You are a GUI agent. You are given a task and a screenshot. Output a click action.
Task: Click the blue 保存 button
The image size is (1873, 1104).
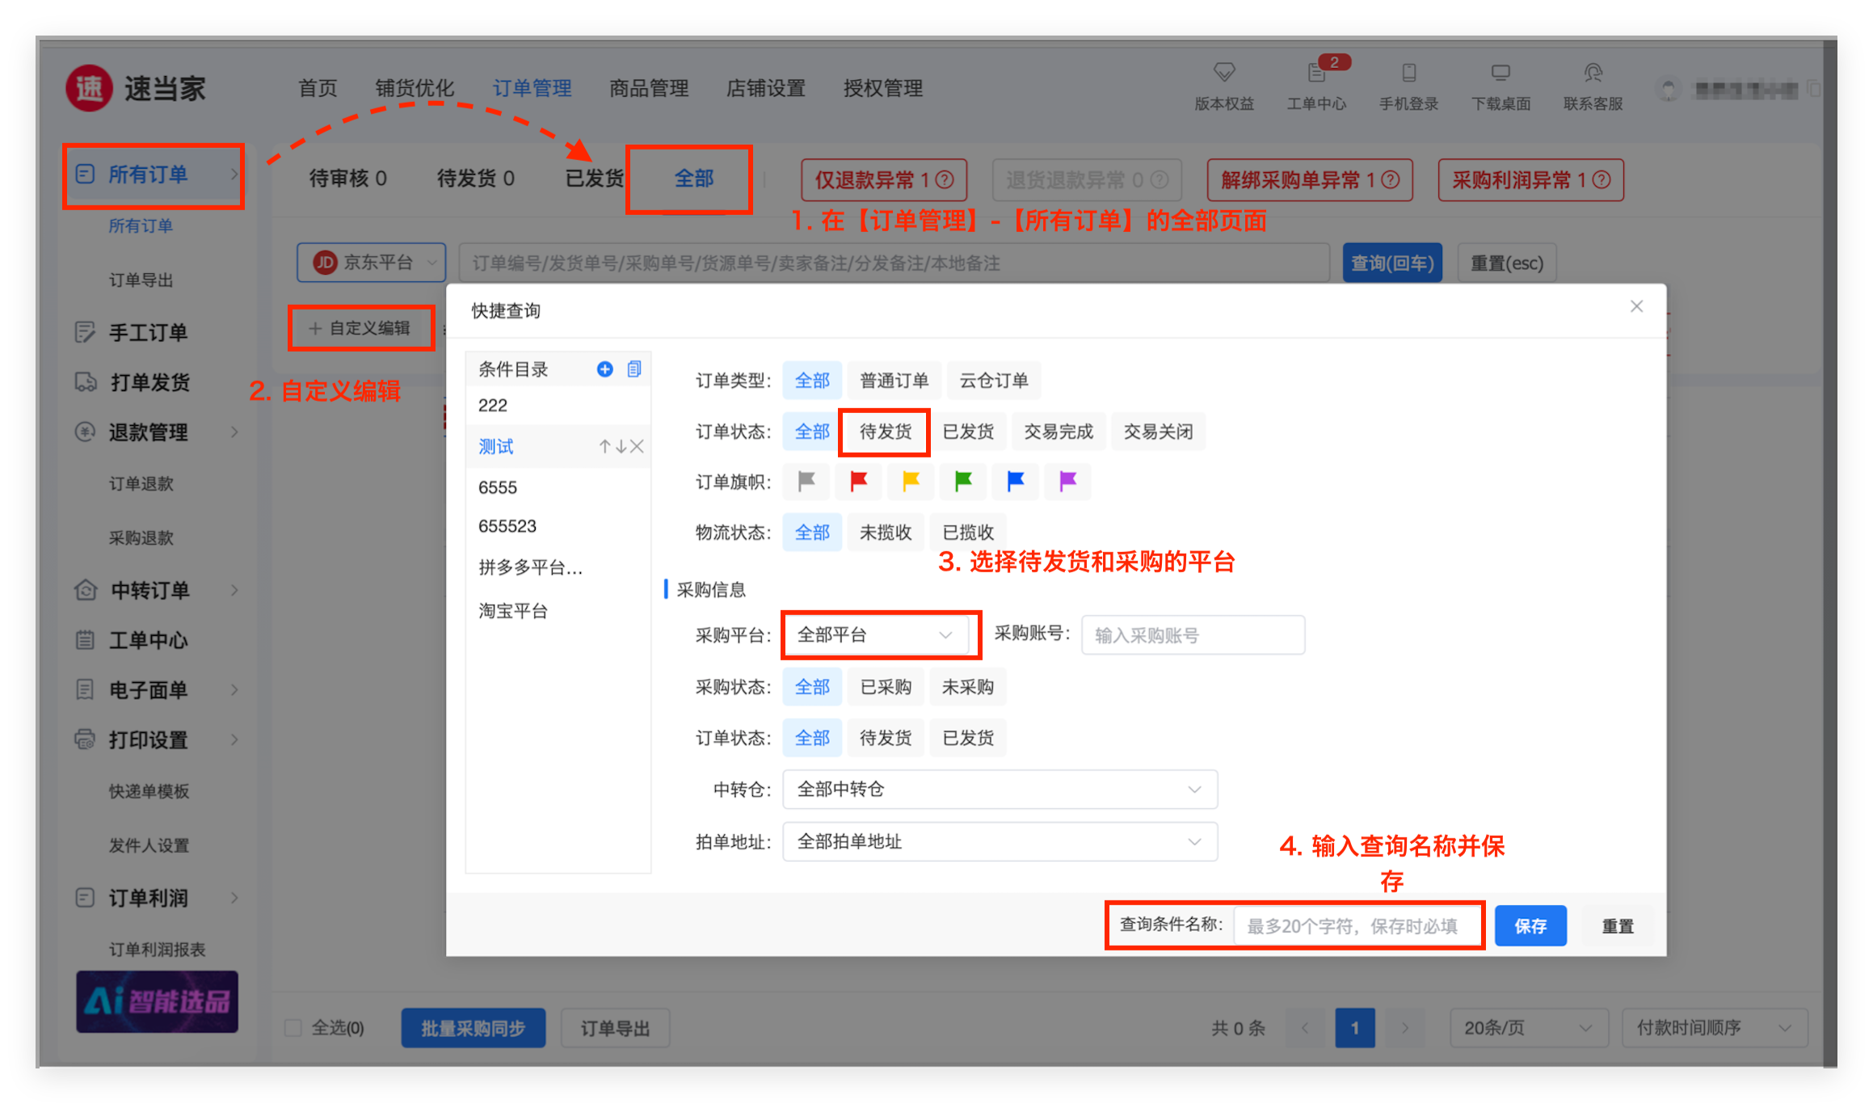pyautogui.click(x=1530, y=926)
